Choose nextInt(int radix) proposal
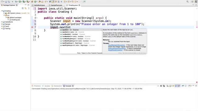The height and width of the screenshot is (111, 198). point(81,32)
